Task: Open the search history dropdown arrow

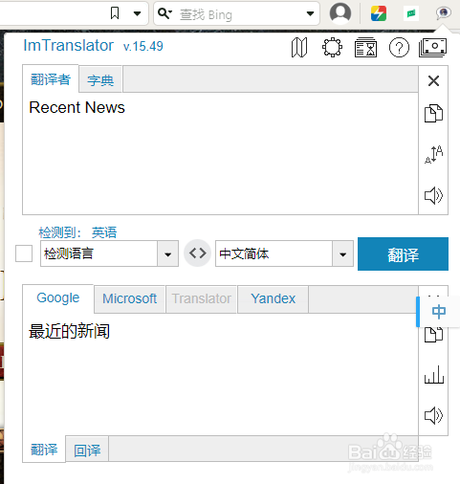Action: [310, 13]
